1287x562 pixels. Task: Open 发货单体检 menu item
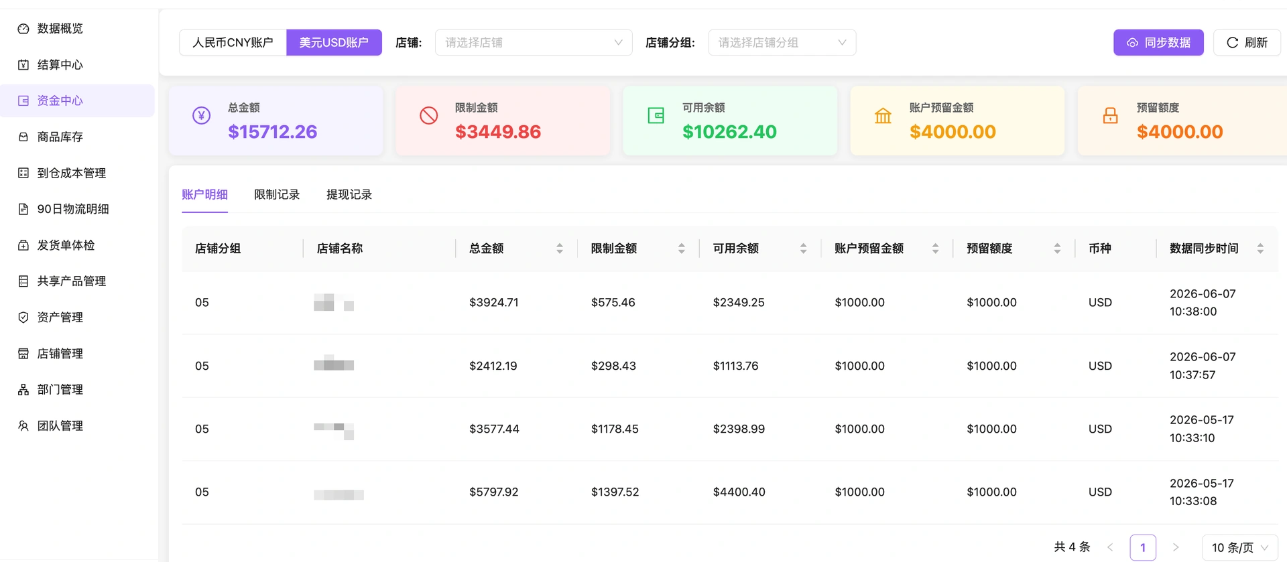(x=77, y=245)
